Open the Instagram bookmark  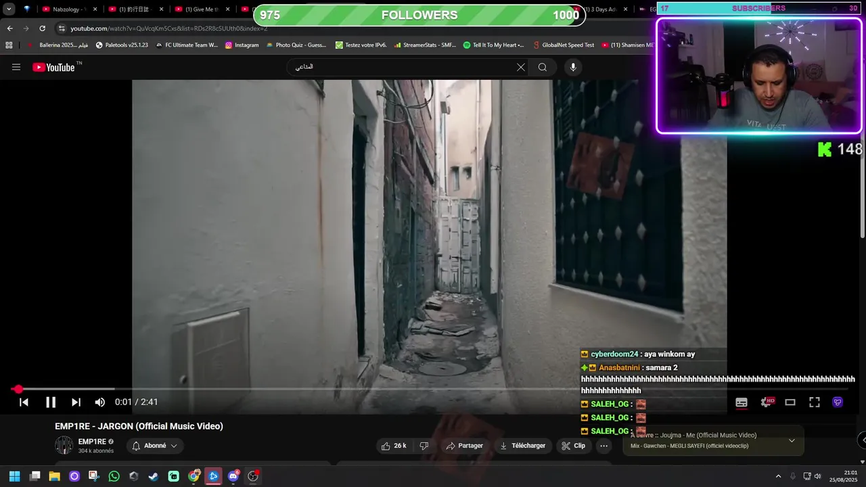coord(242,45)
